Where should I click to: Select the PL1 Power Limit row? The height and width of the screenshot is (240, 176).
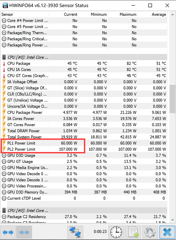[x=84, y=143]
